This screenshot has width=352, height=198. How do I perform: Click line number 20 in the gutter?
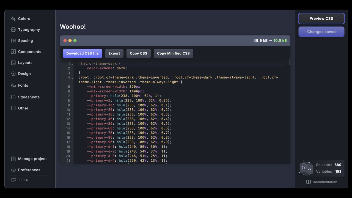[68, 156]
